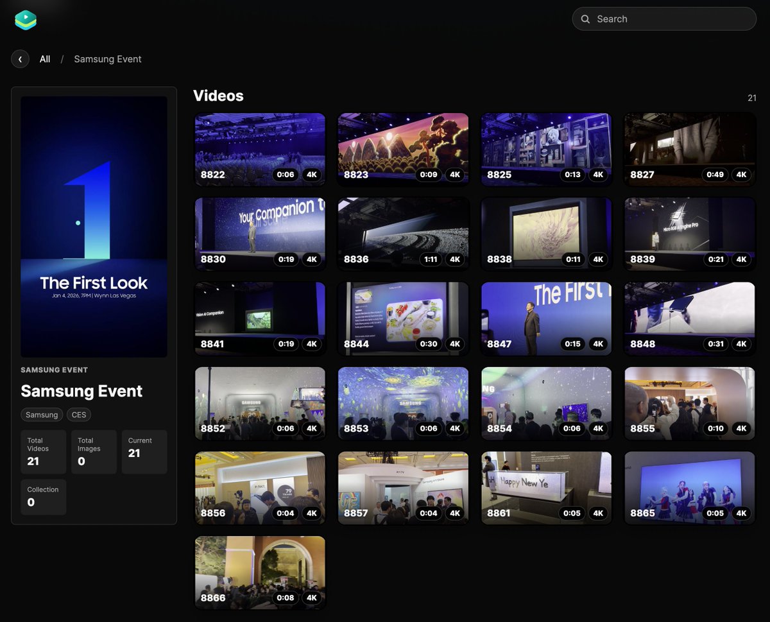Image resolution: width=770 pixels, height=622 pixels.
Task: Click the 0:31 duration badge
Action: [715, 344]
